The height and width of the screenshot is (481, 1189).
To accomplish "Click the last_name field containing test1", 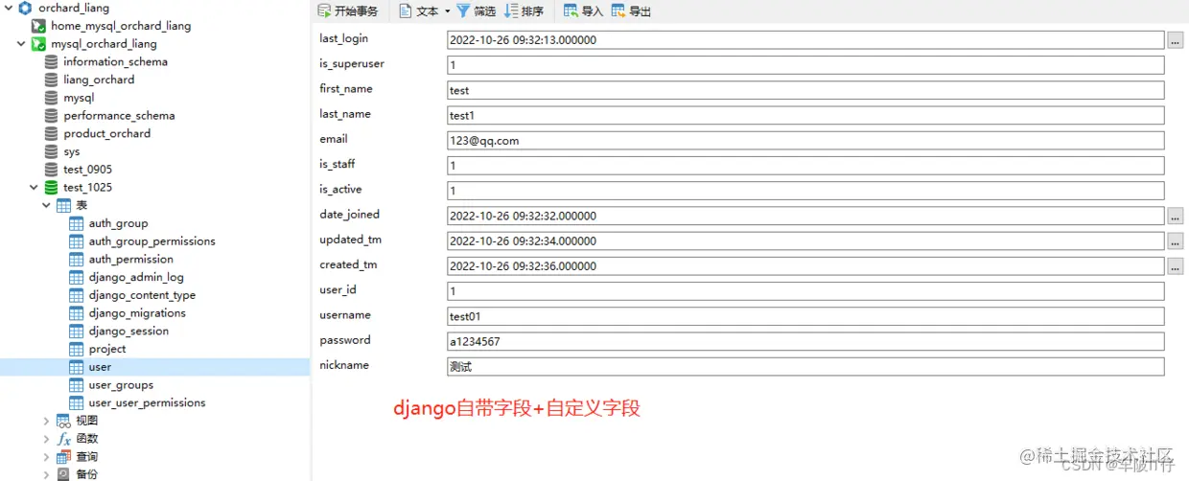I will click(x=805, y=115).
